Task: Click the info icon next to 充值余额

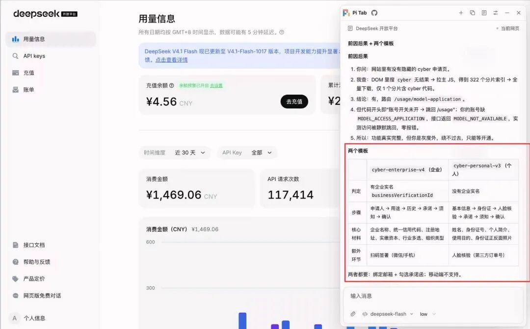Action: coord(171,85)
